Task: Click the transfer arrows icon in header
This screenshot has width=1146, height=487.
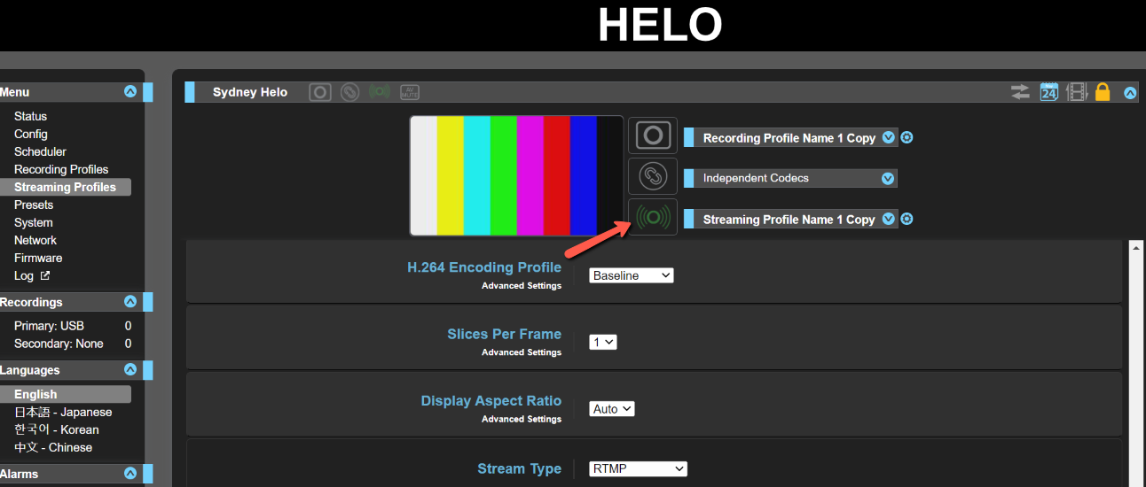Action: pos(1021,92)
